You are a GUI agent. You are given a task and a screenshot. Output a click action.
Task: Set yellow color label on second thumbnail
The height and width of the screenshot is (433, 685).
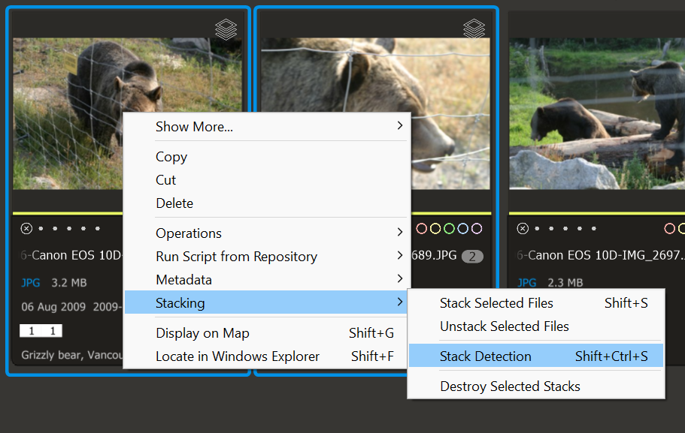tap(435, 228)
